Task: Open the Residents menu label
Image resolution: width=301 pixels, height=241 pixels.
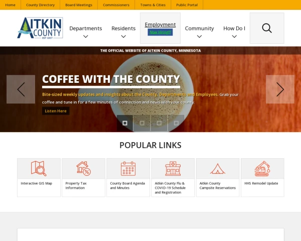Action: coord(123,28)
